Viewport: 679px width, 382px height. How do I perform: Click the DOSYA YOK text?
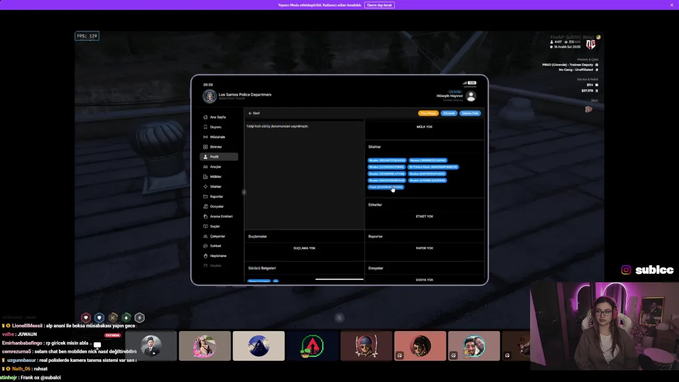tap(424, 280)
